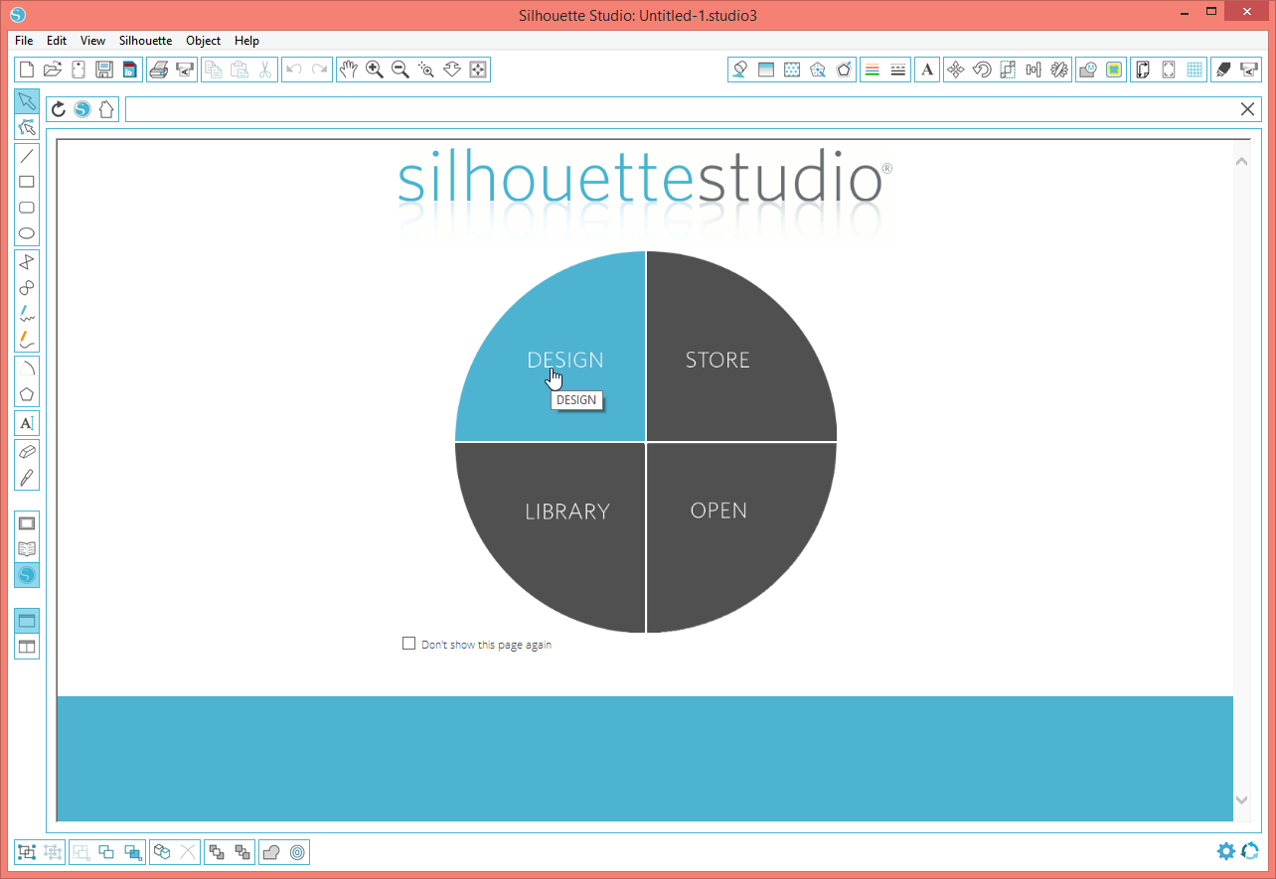This screenshot has width=1276, height=879.
Task: Open the LIBRARY section of the wheel
Action: point(566,512)
